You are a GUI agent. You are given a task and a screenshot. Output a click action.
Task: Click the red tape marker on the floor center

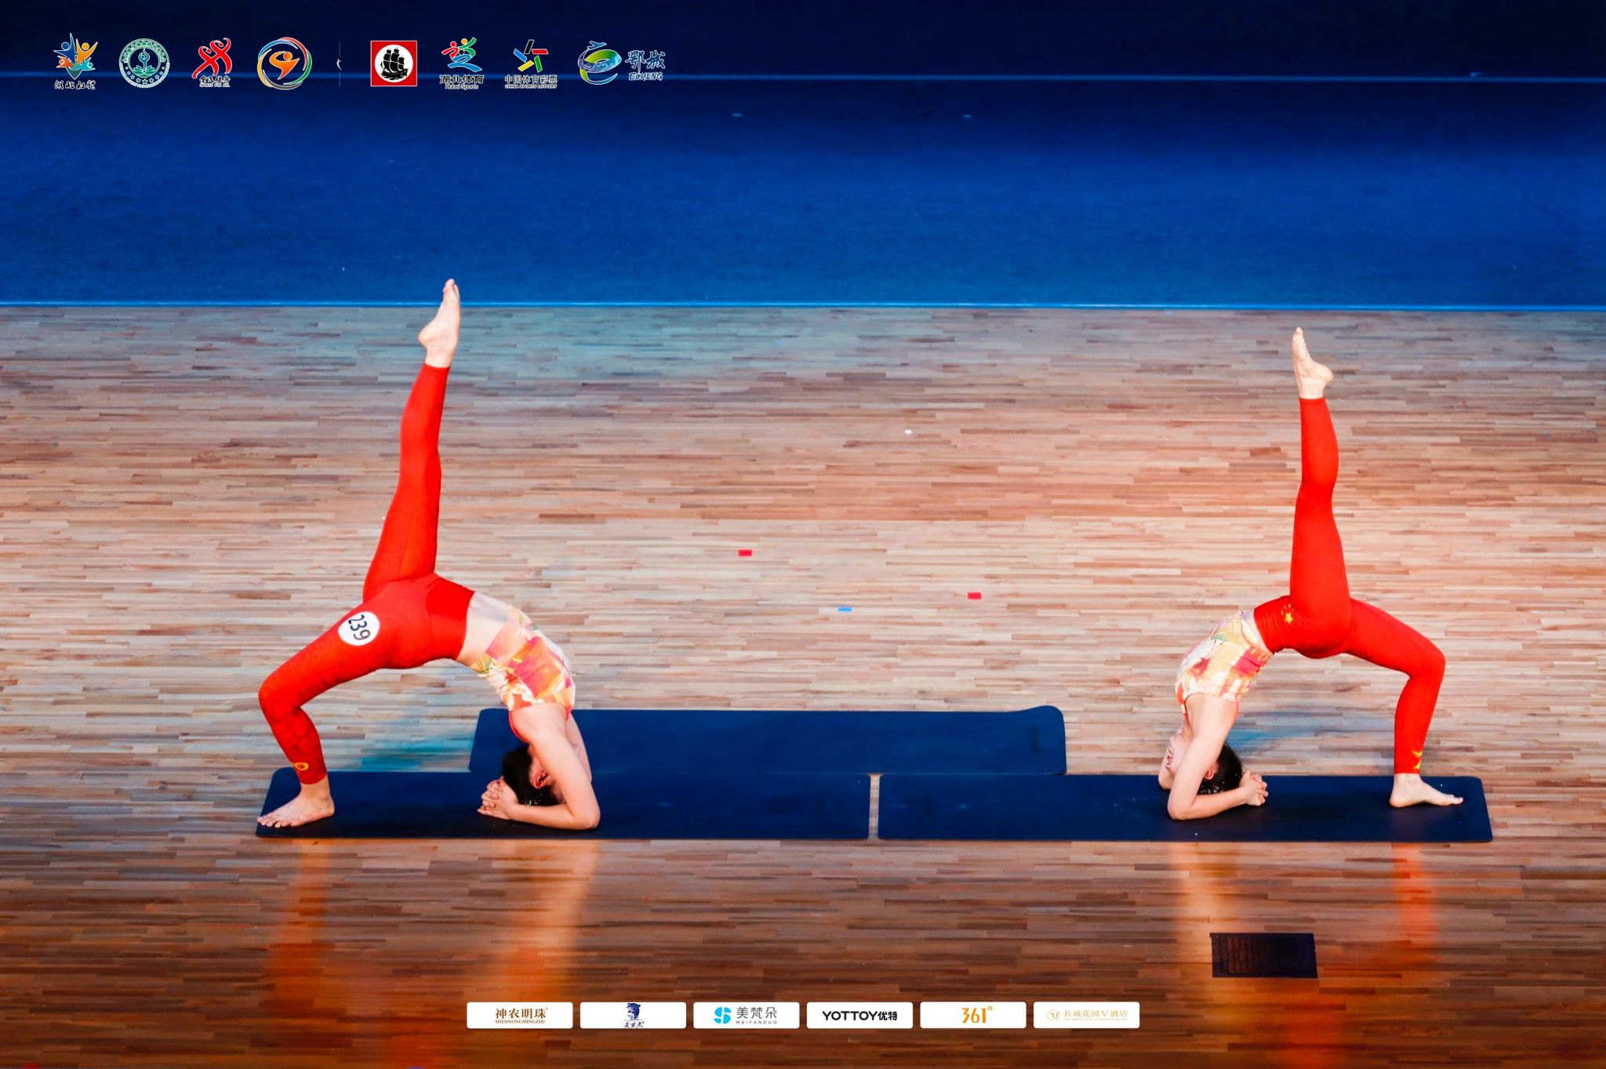(745, 553)
